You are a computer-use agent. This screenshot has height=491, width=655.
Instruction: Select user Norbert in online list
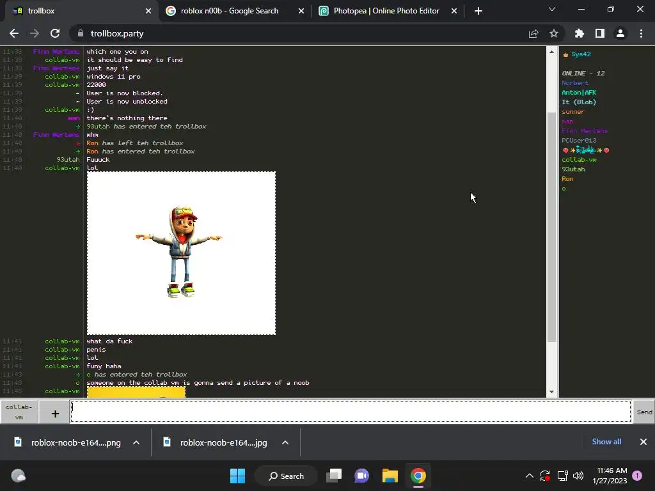click(575, 83)
